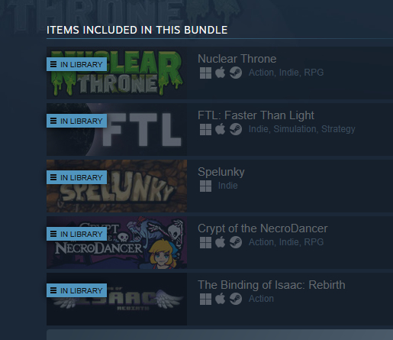Click the SteamOS icon under FTL: Faster Than Light
This screenshot has height=340, width=393.
tap(236, 129)
